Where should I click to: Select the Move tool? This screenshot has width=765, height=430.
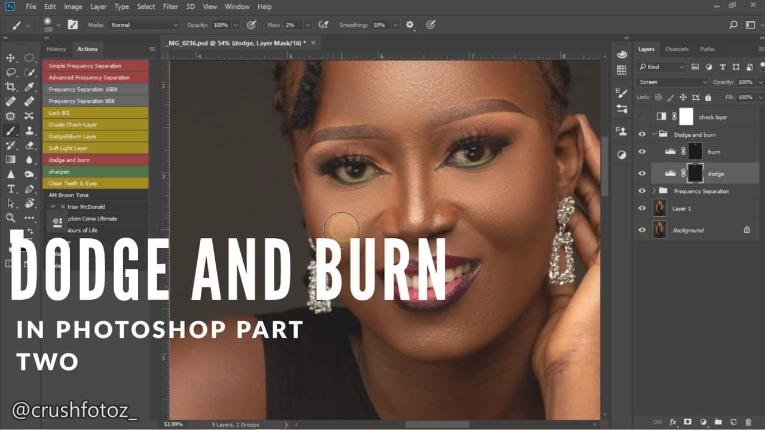click(11, 58)
